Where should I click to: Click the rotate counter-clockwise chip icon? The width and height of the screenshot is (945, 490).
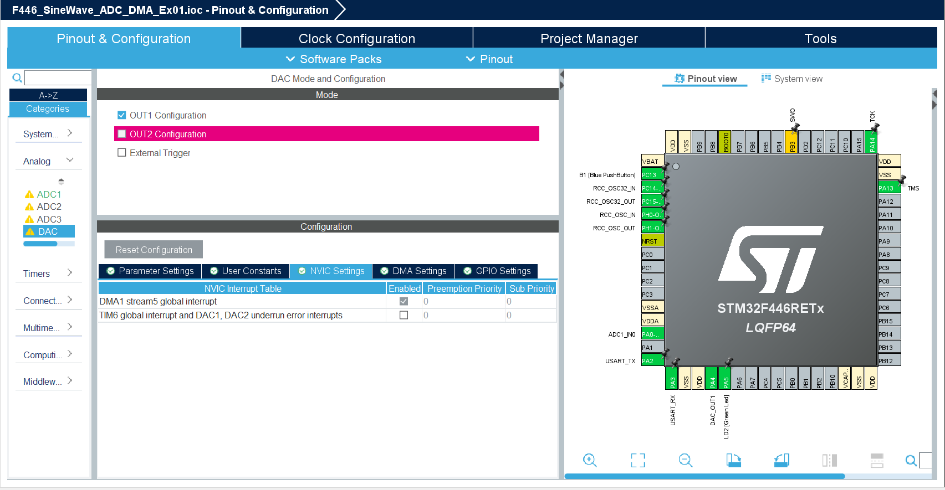coord(781,460)
